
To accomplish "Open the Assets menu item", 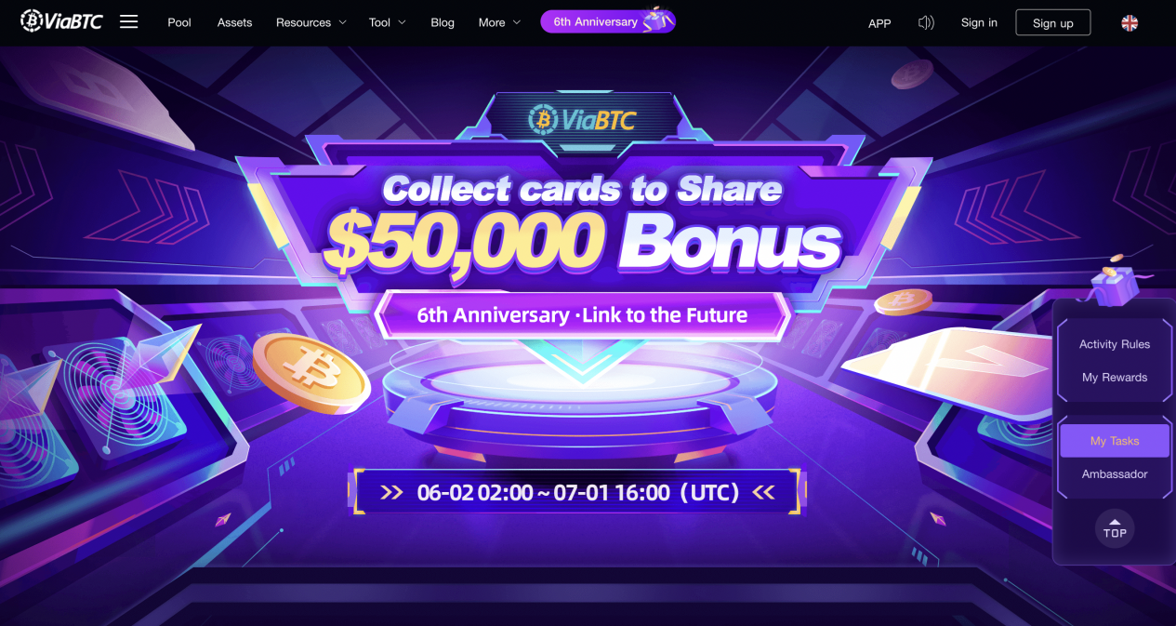I will pos(234,22).
